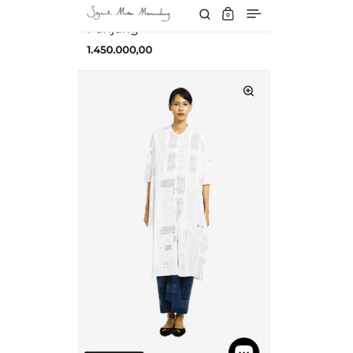
Task: Click the model's white patterned tunic dress
Action: tap(178, 203)
